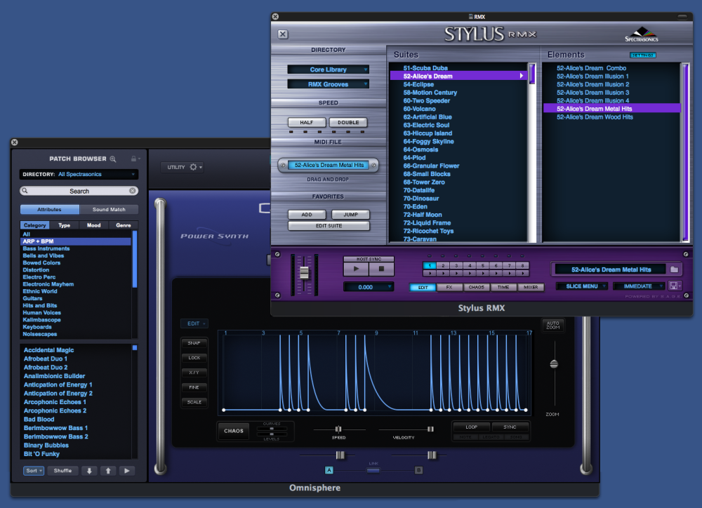
Task: Click the Patch Browser magnifier zoom icon
Action: pyautogui.click(x=113, y=159)
